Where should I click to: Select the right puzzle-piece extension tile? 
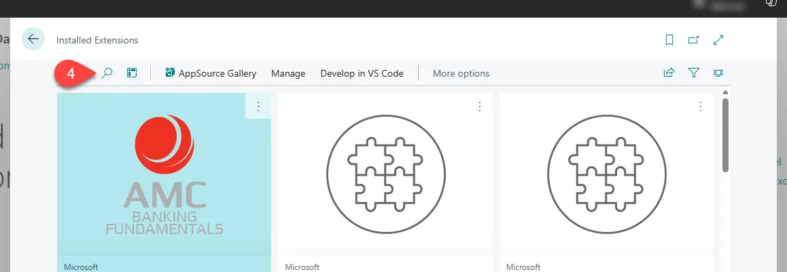[606, 180]
